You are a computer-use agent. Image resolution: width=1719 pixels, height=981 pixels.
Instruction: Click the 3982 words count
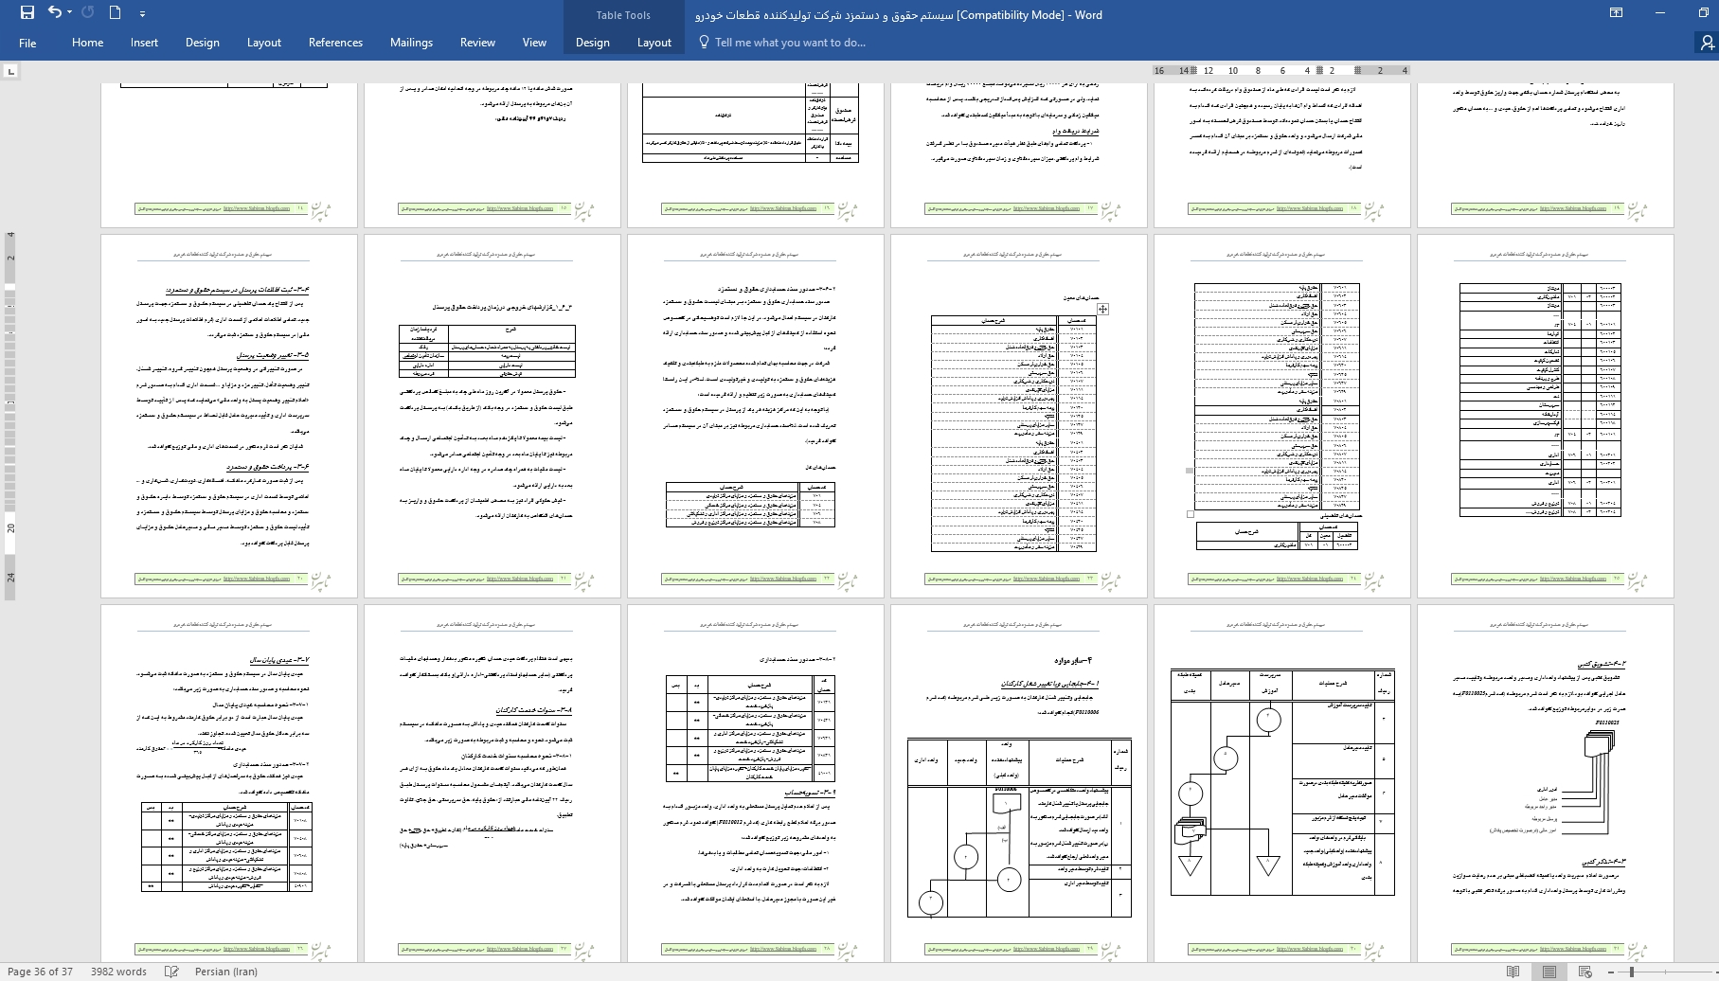[x=118, y=972]
